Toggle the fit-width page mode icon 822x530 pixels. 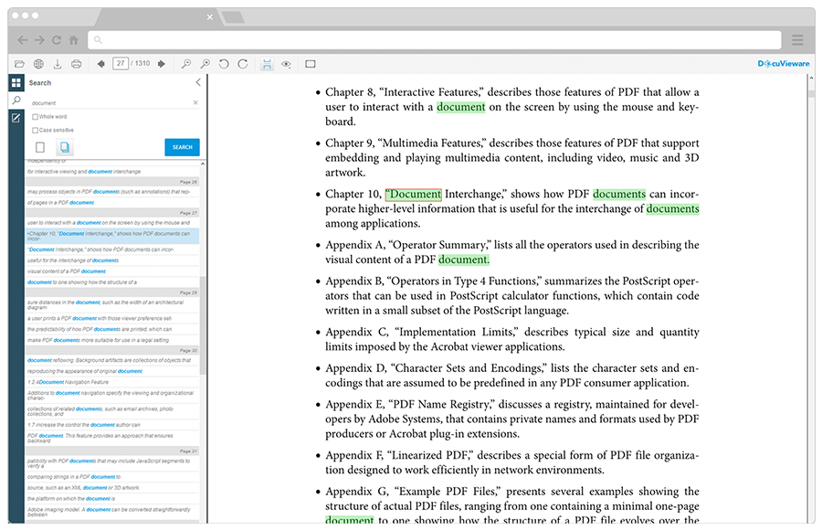pyautogui.click(x=267, y=64)
